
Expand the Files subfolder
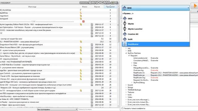[132, 65]
